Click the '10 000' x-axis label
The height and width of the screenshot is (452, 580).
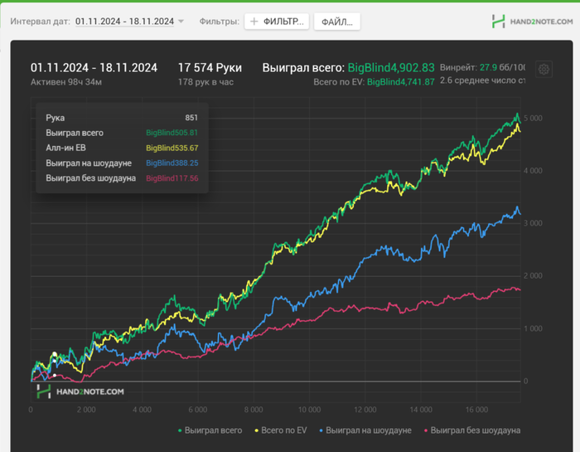point(309,410)
